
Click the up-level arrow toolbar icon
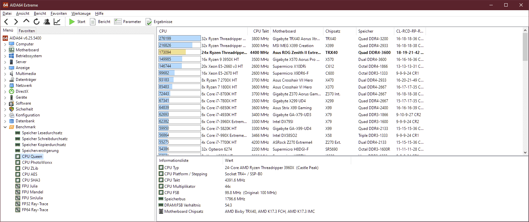click(26, 21)
